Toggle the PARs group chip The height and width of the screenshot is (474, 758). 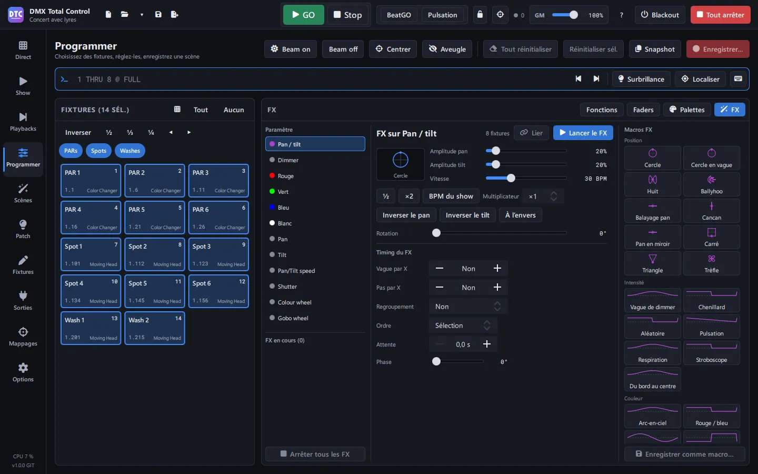pyautogui.click(x=71, y=151)
